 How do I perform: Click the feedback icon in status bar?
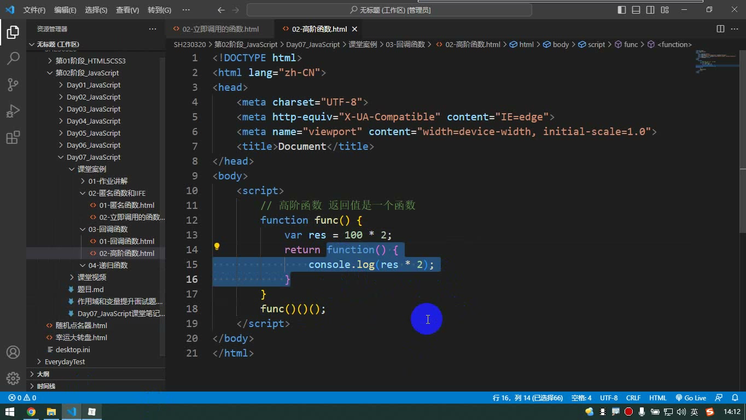pyautogui.click(x=719, y=398)
